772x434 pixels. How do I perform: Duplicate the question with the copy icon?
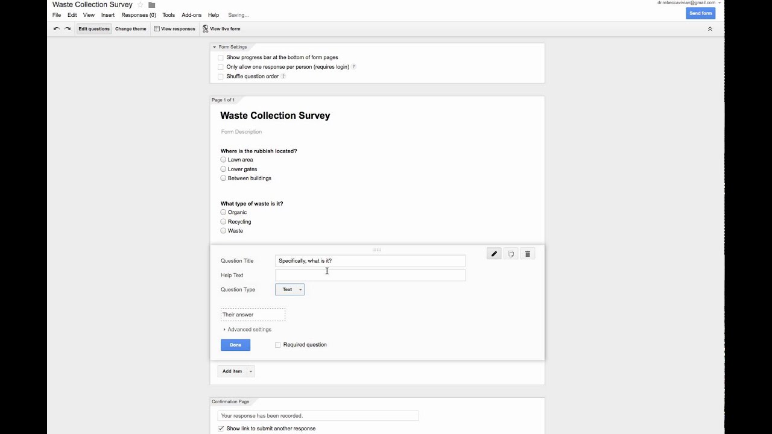[511, 254]
